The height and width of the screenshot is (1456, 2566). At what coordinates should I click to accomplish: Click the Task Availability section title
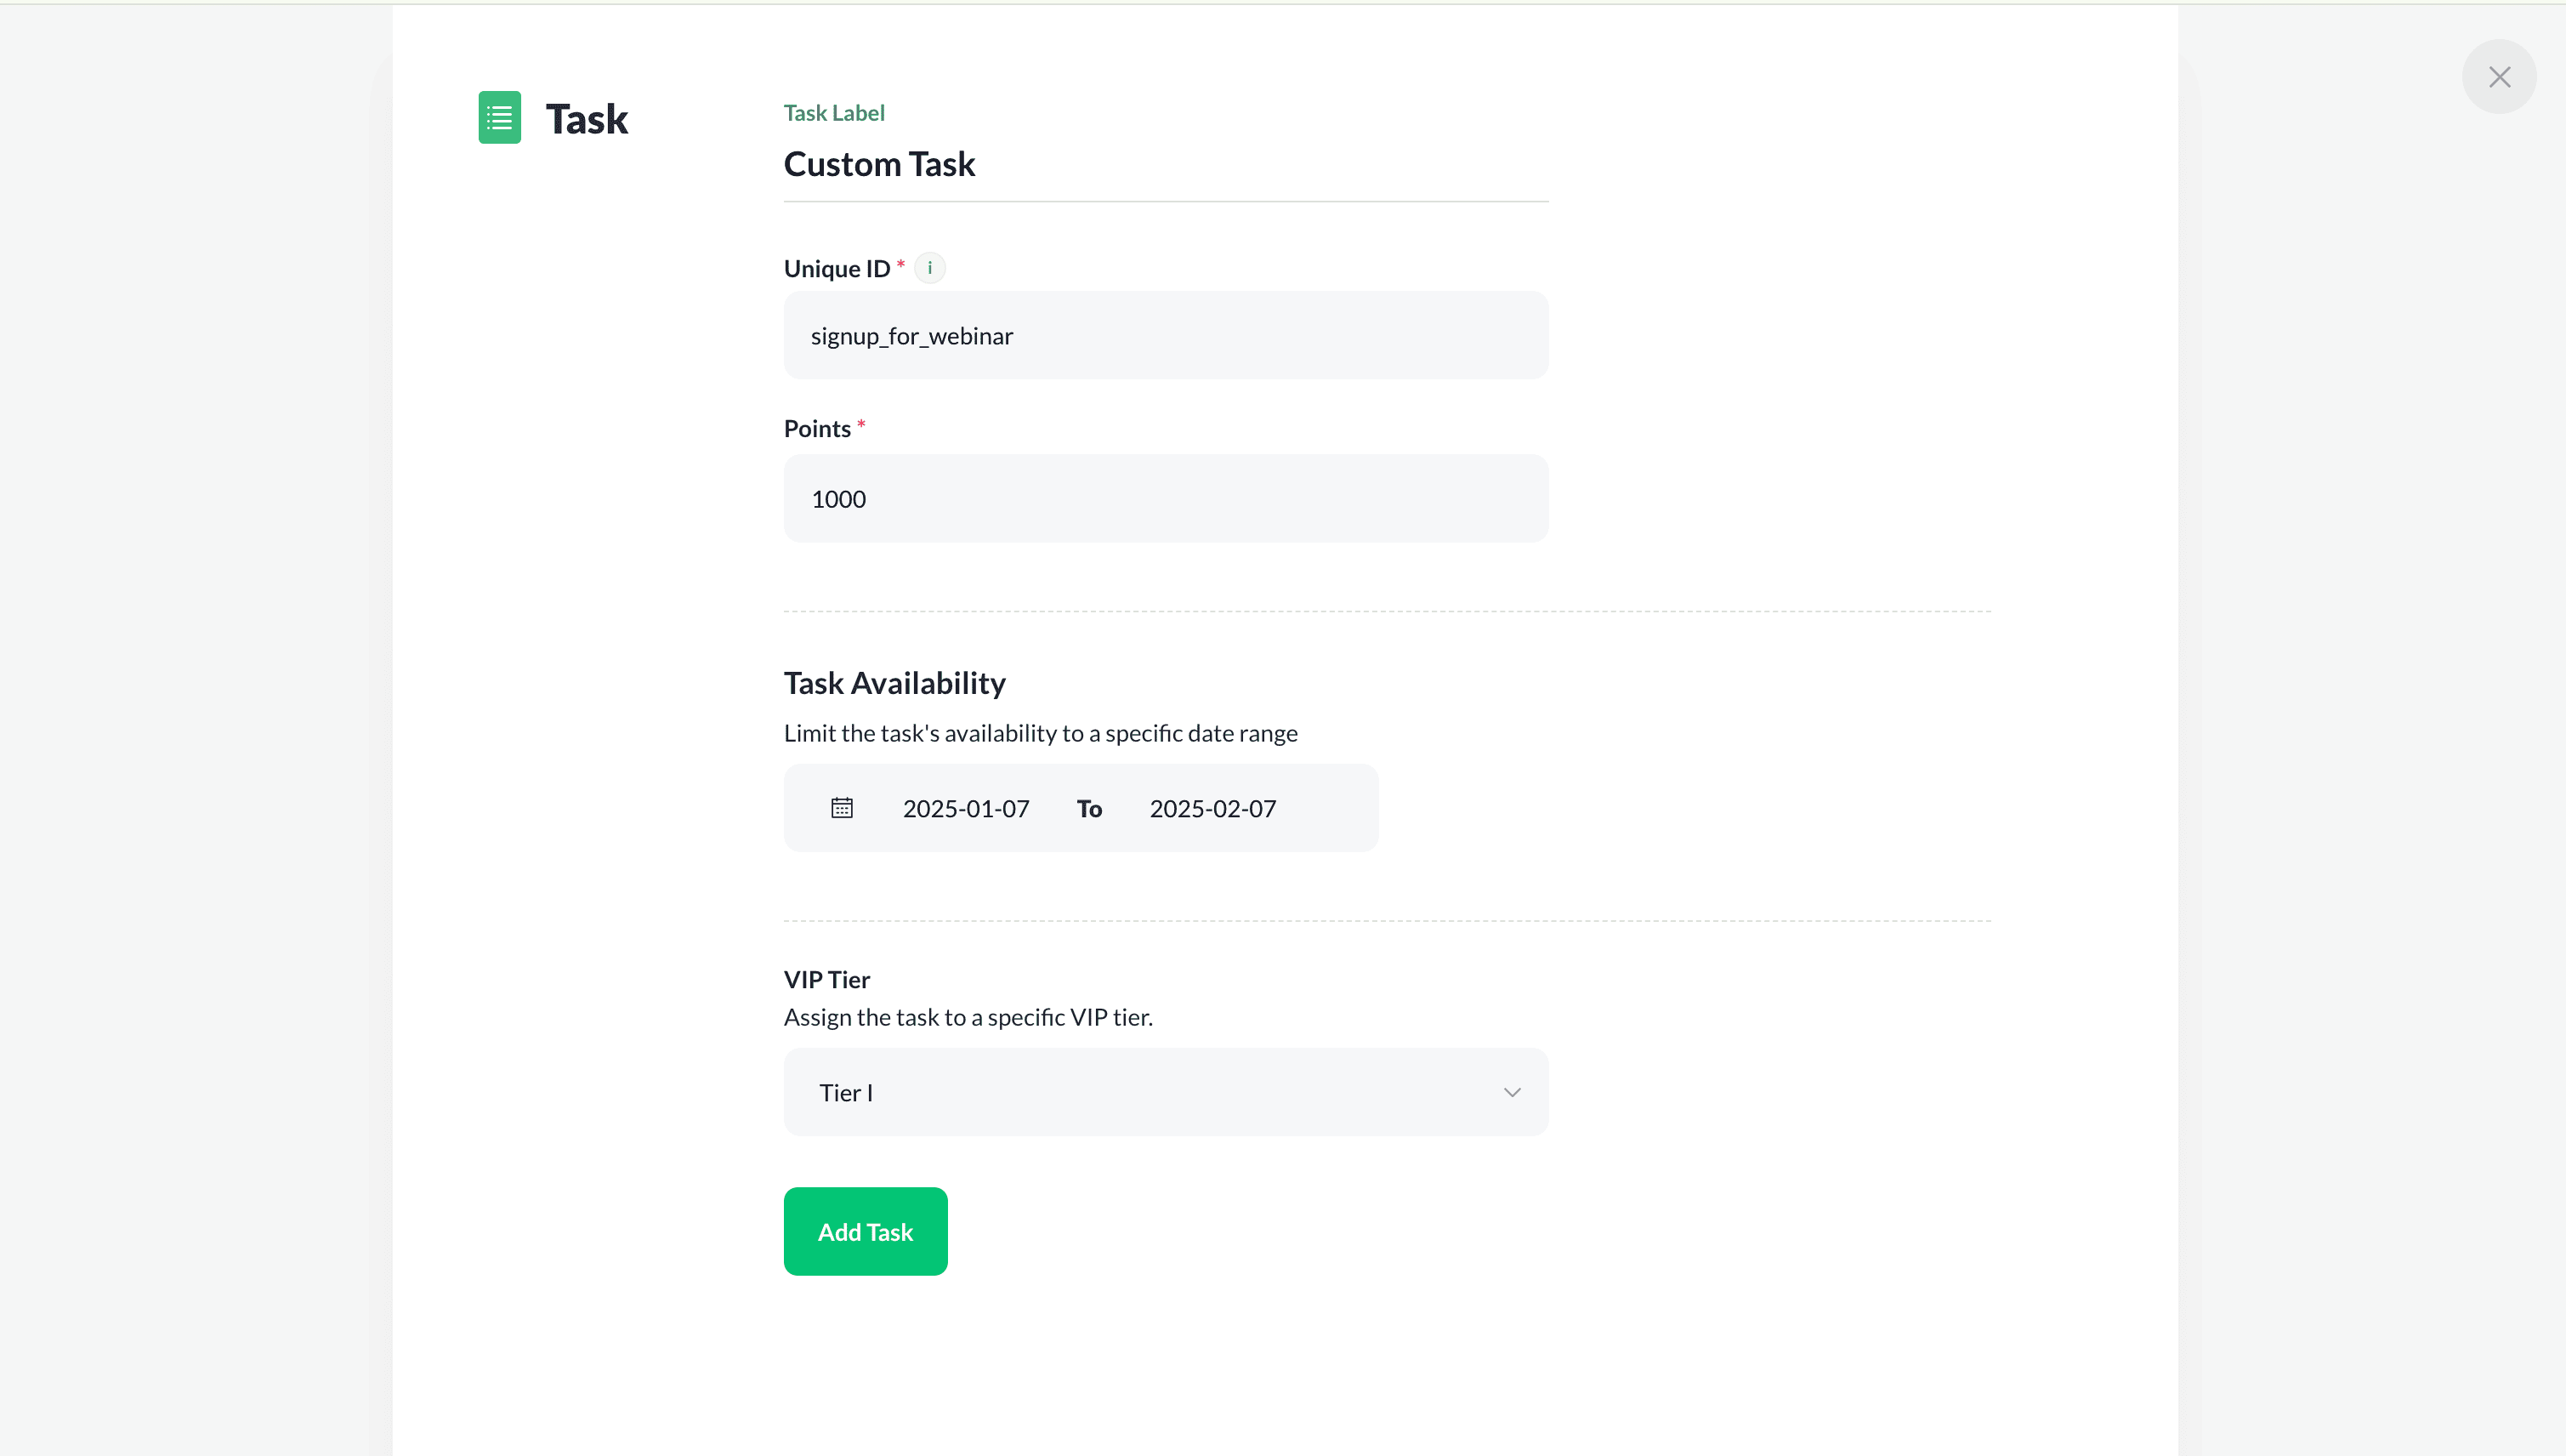coord(894,682)
